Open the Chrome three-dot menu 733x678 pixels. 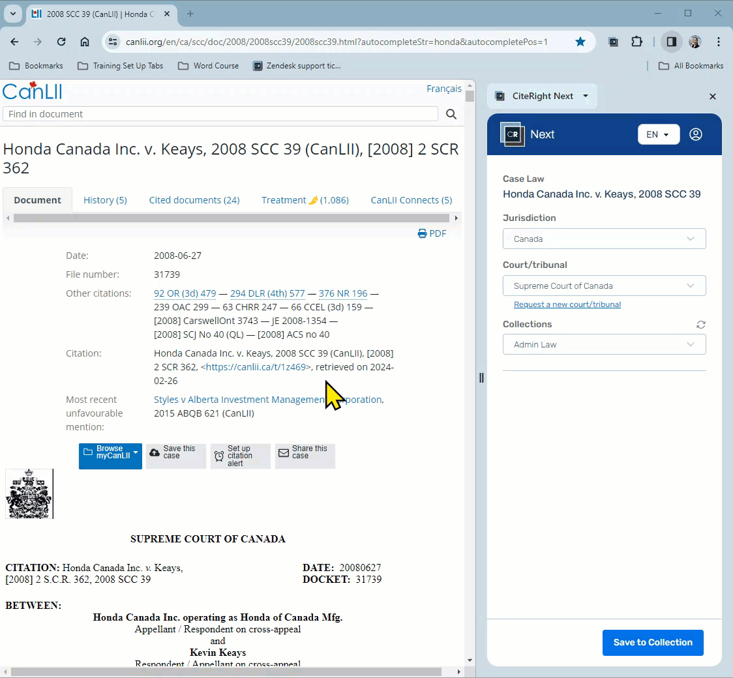[719, 42]
